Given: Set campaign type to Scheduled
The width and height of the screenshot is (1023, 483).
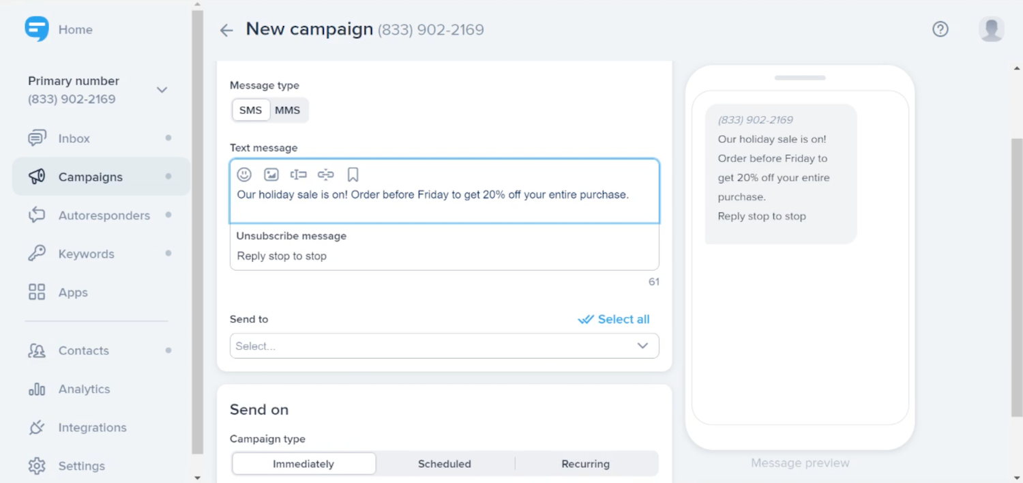Looking at the screenshot, I should (445, 464).
